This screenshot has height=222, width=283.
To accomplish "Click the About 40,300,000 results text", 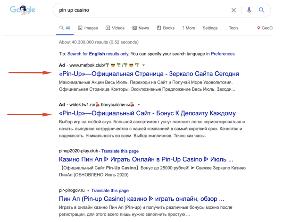I will pos(99,43).
